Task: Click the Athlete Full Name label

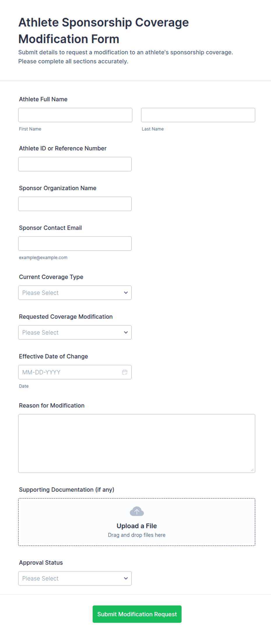Action: click(x=43, y=99)
